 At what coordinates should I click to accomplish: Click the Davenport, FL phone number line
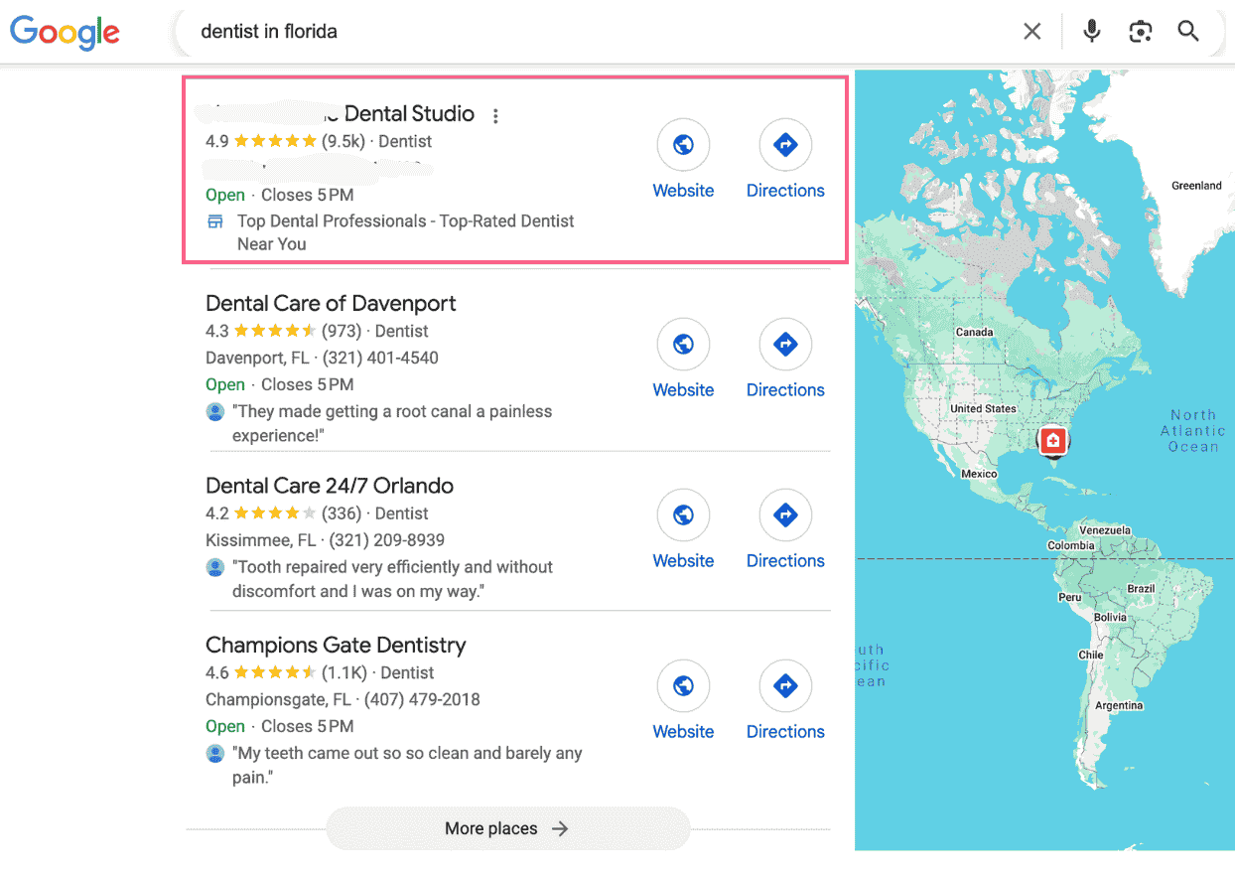tap(322, 359)
